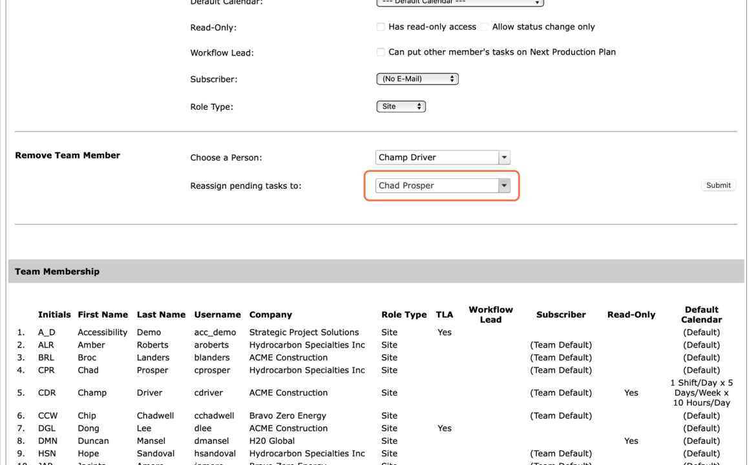
Task: Click Strategic Project Solutions company cell
Action: coord(304,333)
